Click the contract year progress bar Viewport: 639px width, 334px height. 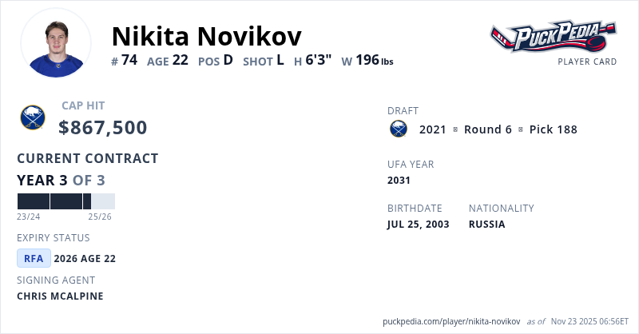pyautogui.click(x=65, y=201)
